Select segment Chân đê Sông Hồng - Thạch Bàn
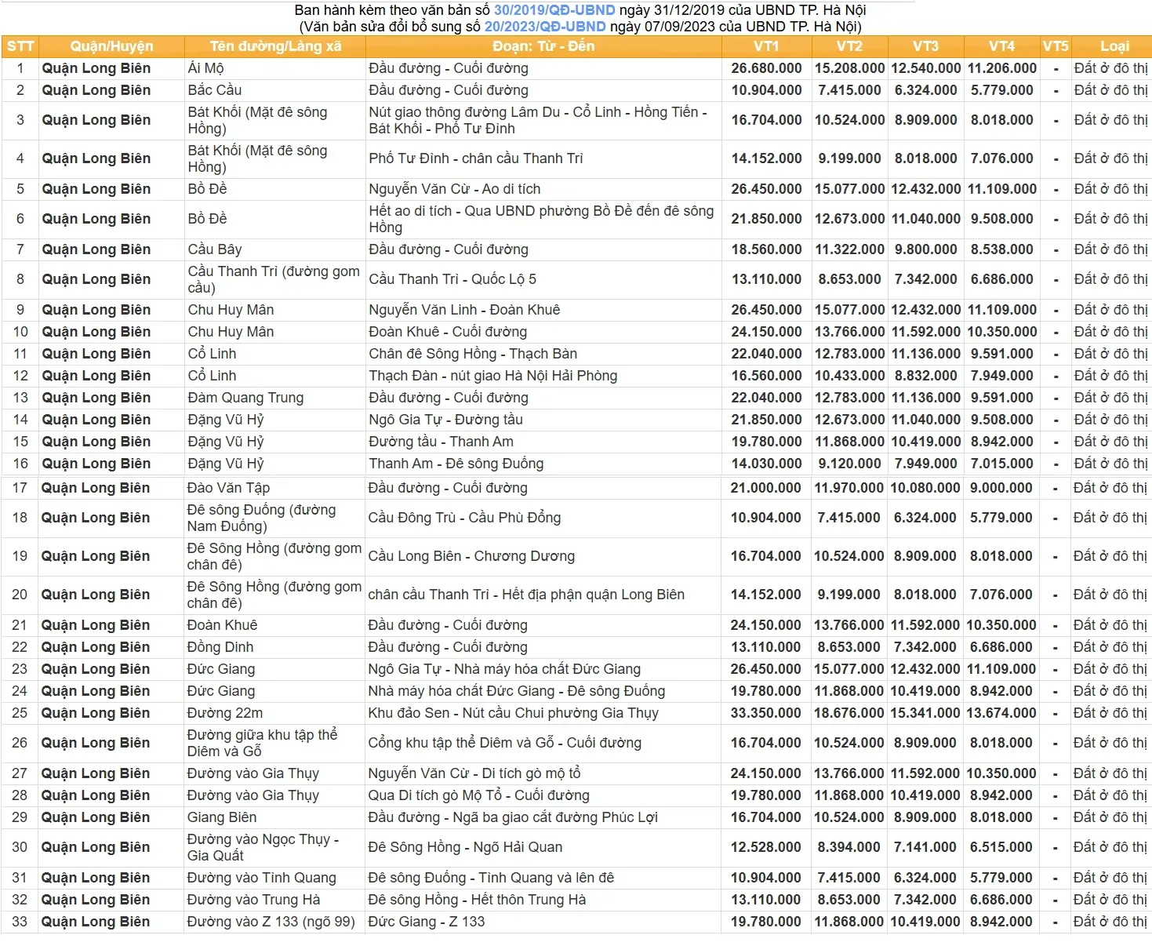The image size is (1152, 946). pyautogui.click(x=473, y=354)
